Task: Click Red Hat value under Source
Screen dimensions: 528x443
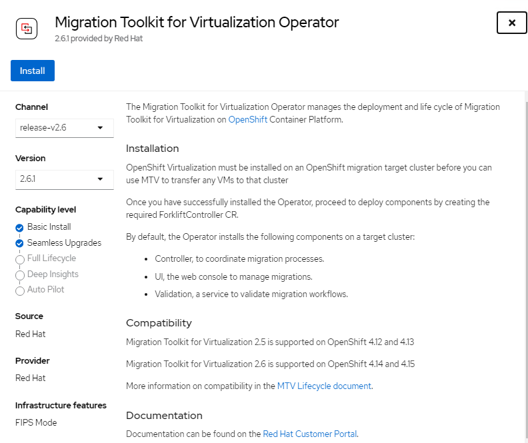Action: (30, 334)
